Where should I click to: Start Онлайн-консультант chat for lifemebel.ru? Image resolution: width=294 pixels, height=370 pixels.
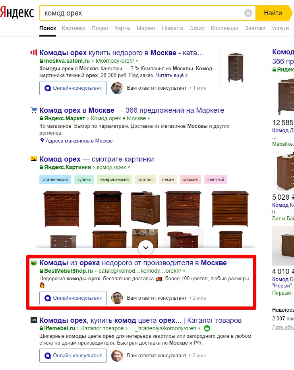tap(73, 356)
